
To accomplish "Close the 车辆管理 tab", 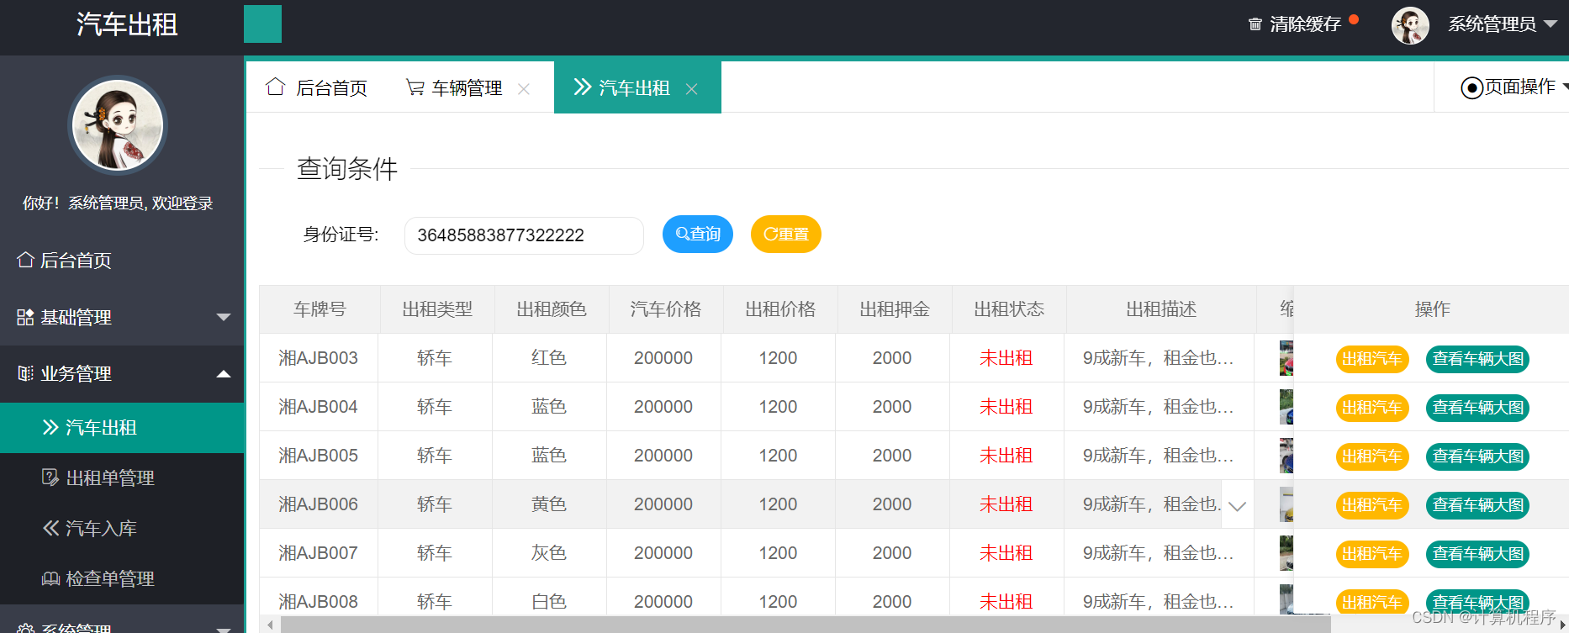I will [524, 89].
